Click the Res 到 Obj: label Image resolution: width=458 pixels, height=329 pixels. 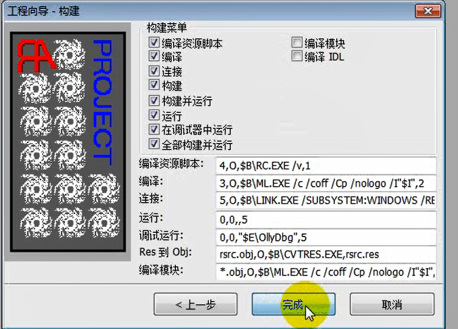[165, 252]
